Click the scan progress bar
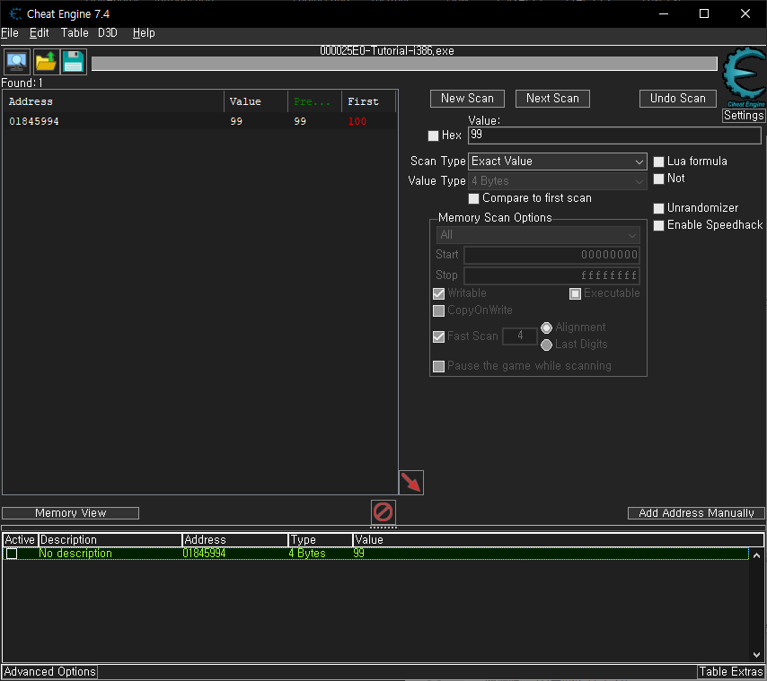The width and height of the screenshot is (767, 681). pyautogui.click(x=404, y=64)
